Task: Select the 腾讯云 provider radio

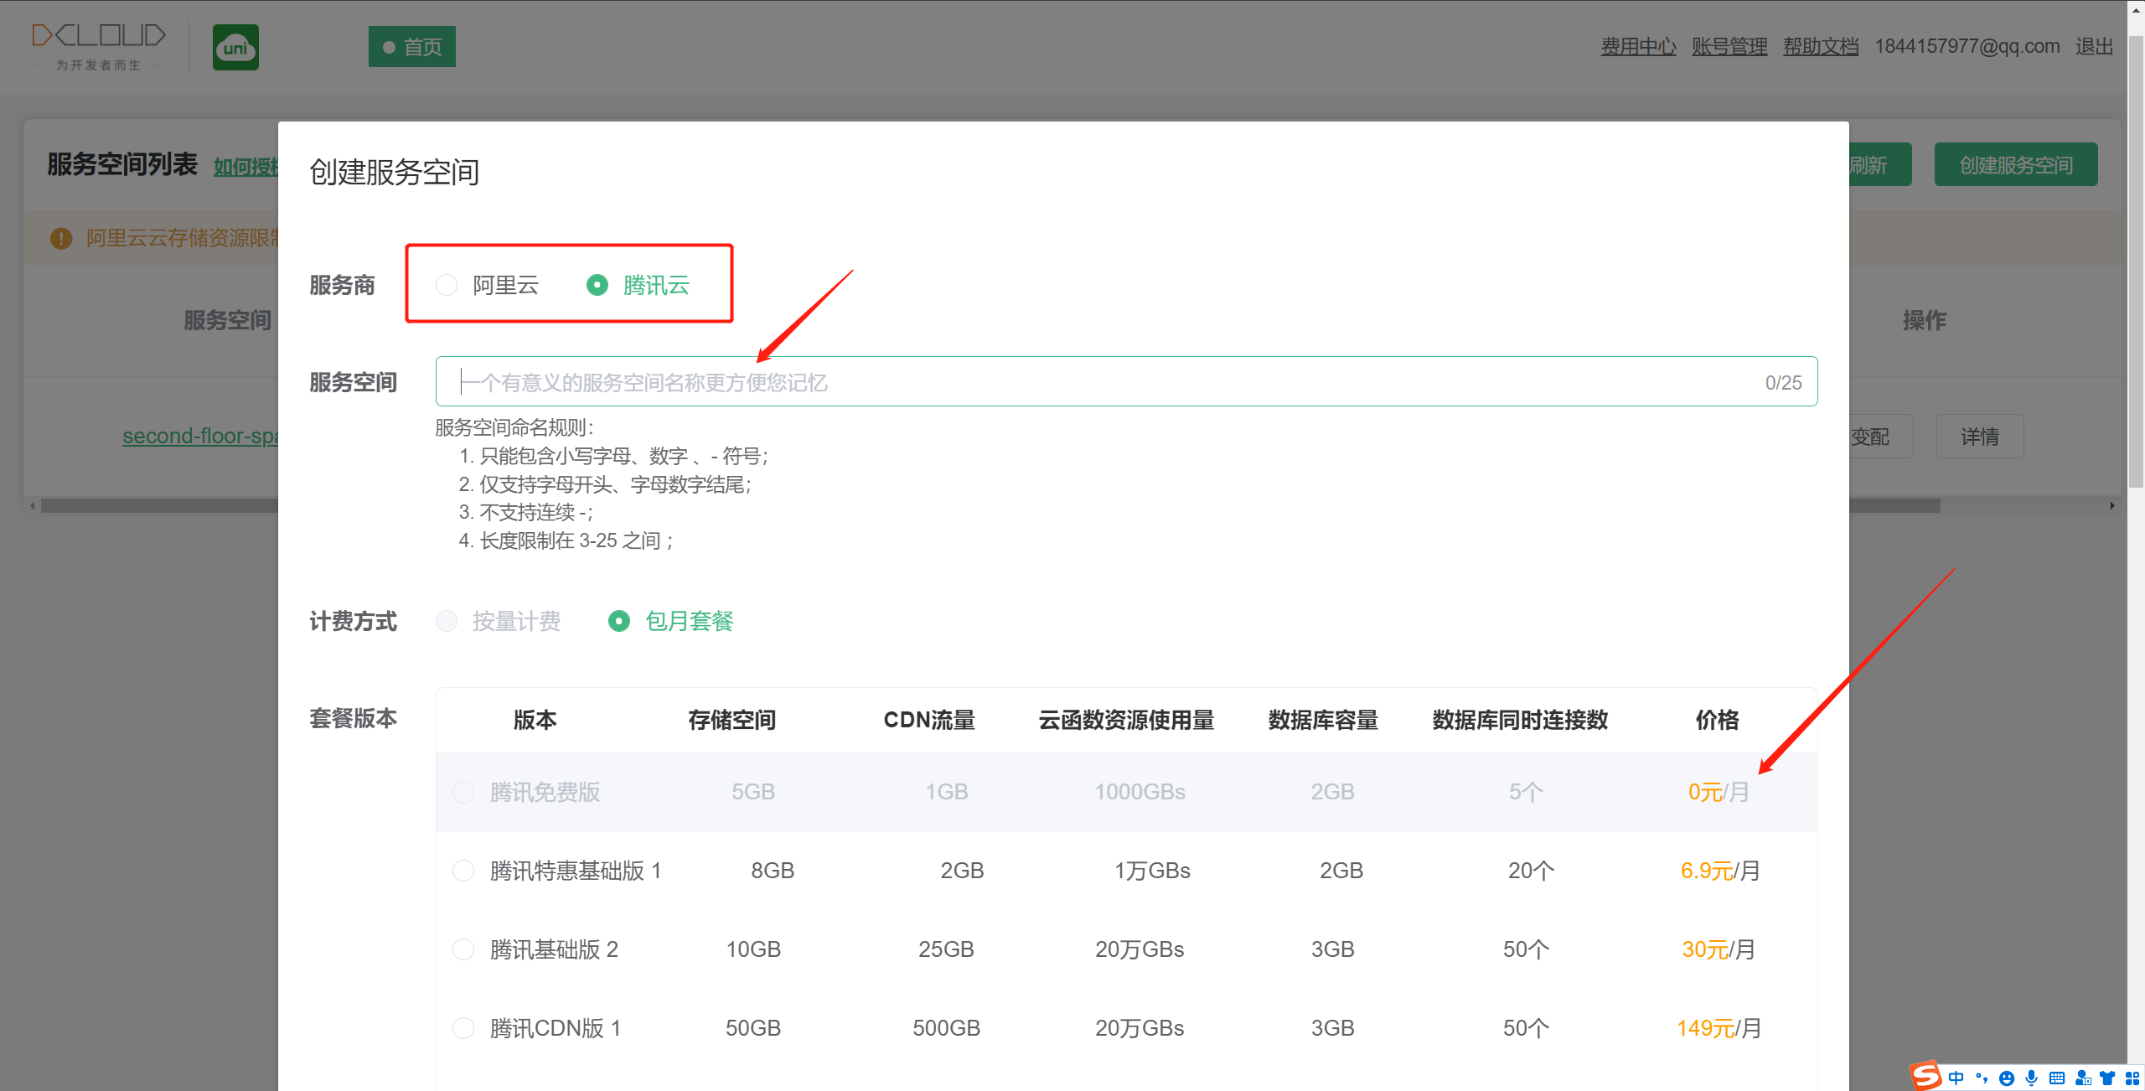Action: click(x=597, y=285)
